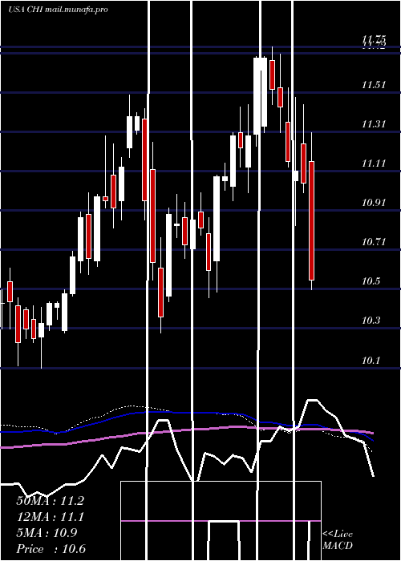The image size is (401, 561).
Task: Select the 10.91 price axis label
Action: click(x=374, y=203)
